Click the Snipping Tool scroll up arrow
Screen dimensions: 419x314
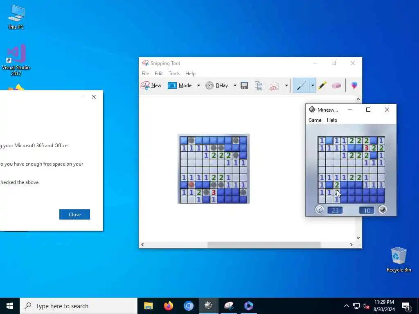click(x=358, y=99)
